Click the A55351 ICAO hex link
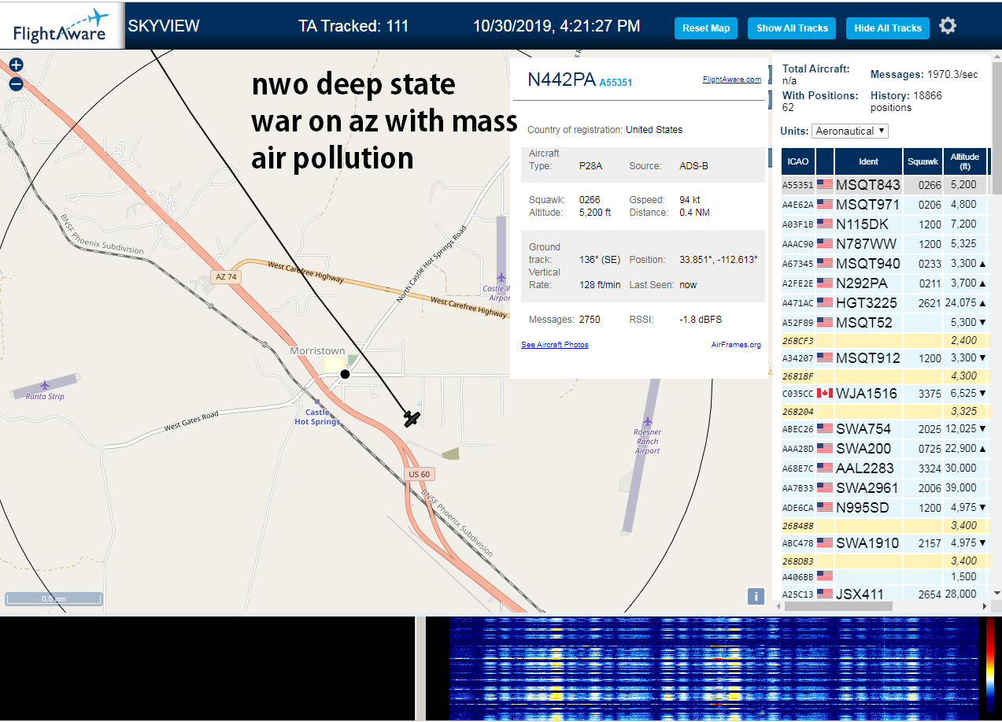Image resolution: width=1002 pixels, height=722 pixels. click(616, 83)
